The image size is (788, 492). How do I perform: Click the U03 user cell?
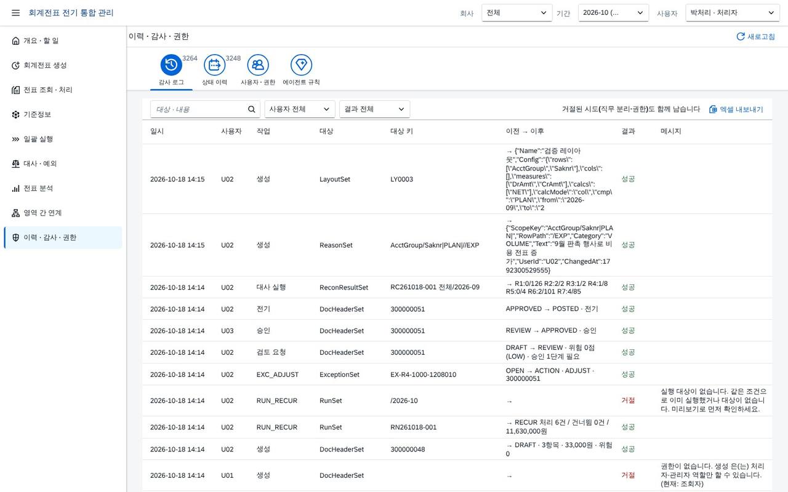(x=227, y=331)
